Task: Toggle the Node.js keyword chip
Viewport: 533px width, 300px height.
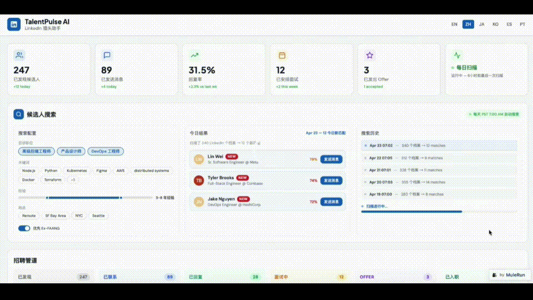Action: coord(28,171)
